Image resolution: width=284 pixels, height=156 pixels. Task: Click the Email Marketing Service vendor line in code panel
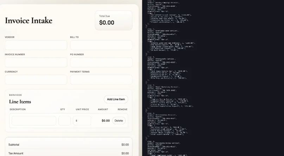[x=162, y=87]
